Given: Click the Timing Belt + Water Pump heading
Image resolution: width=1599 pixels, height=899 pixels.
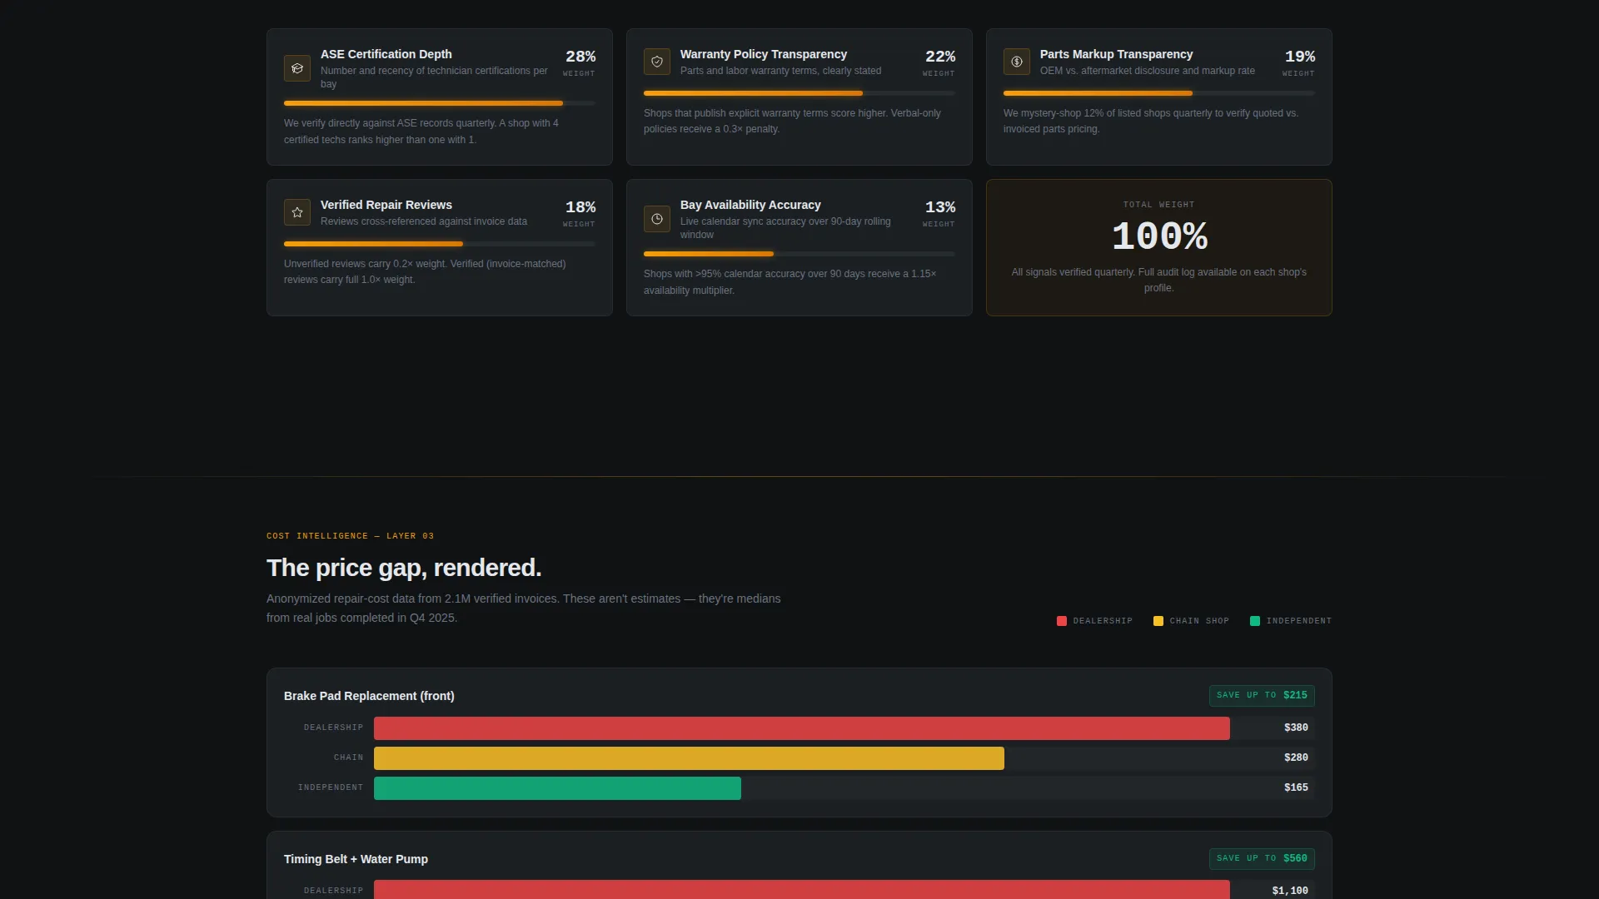Looking at the screenshot, I should (356, 859).
